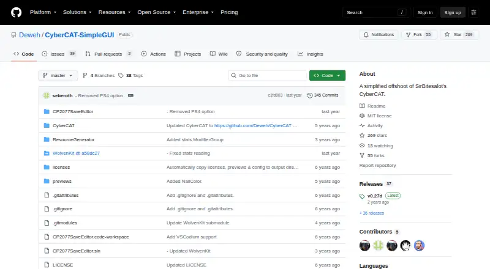Open the previews folder
Viewport: 490px width, 269px height.
(62, 182)
